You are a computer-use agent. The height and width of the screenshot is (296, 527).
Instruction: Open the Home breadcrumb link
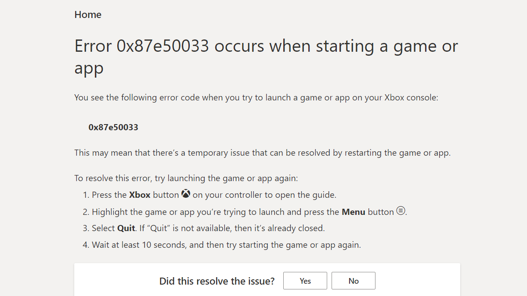point(87,14)
